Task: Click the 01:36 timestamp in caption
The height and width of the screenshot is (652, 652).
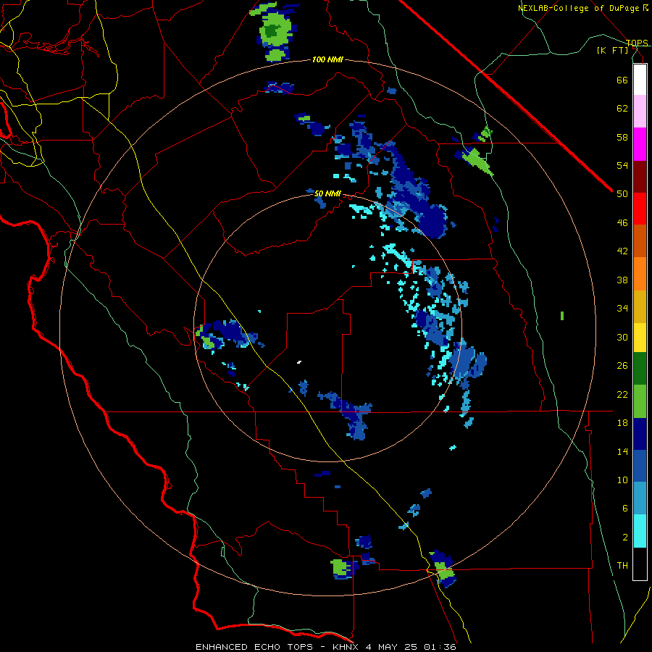Action: pos(440,647)
